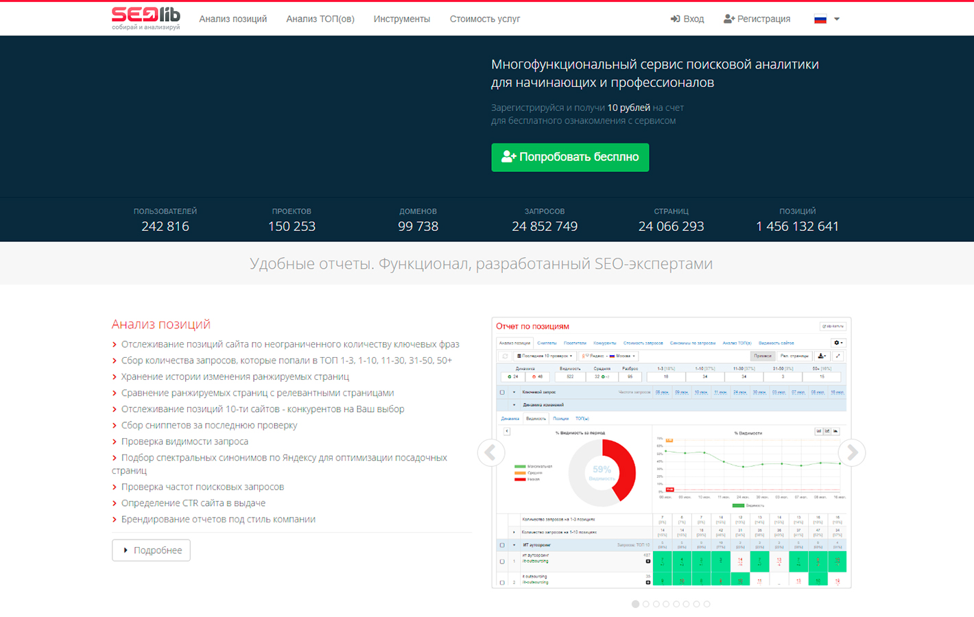Click the queries count 24 852 749
This screenshot has height=617, width=974.
(545, 226)
